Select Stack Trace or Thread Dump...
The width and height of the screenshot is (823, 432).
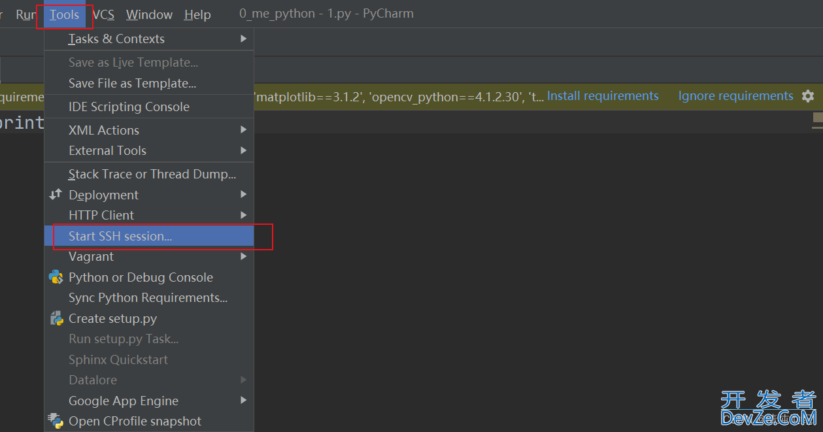point(149,174)
